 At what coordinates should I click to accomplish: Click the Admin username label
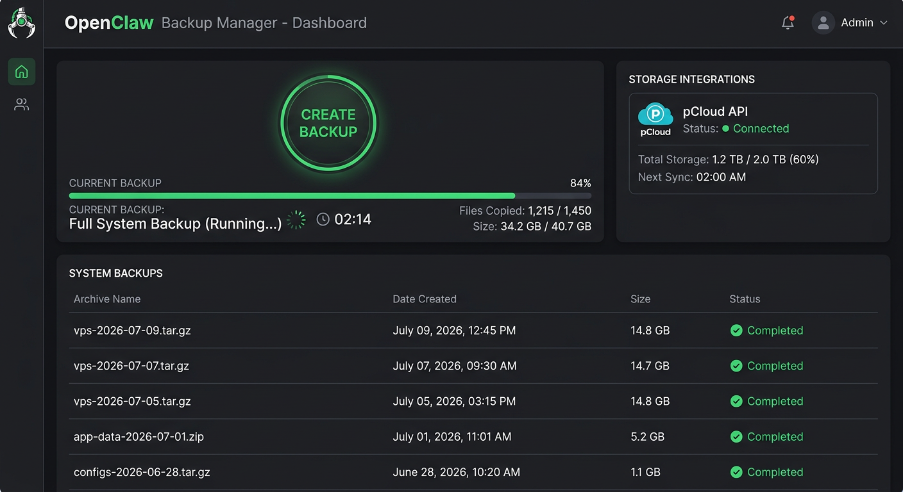coord(857,22)
